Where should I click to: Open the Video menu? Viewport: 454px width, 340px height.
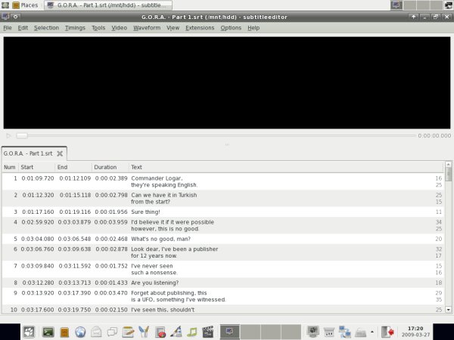[120, 28]
